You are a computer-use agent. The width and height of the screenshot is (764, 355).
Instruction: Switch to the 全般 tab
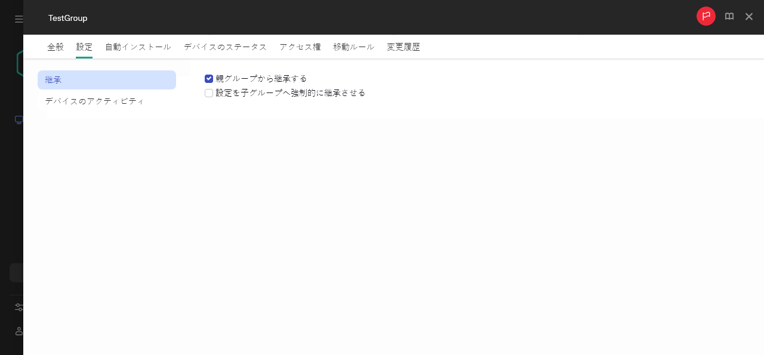click(x=56, y=47)
